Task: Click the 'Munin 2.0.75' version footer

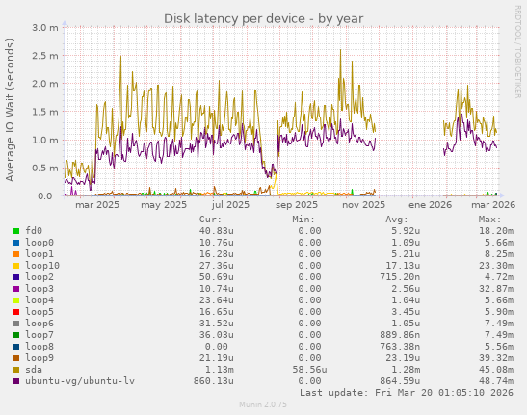Action: click(263, 404)
